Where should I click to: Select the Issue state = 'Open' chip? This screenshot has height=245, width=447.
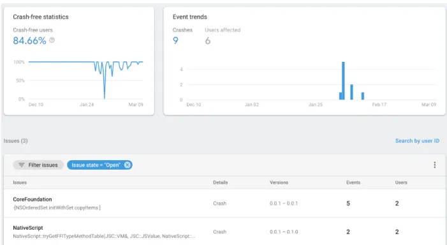coord(99,165)
